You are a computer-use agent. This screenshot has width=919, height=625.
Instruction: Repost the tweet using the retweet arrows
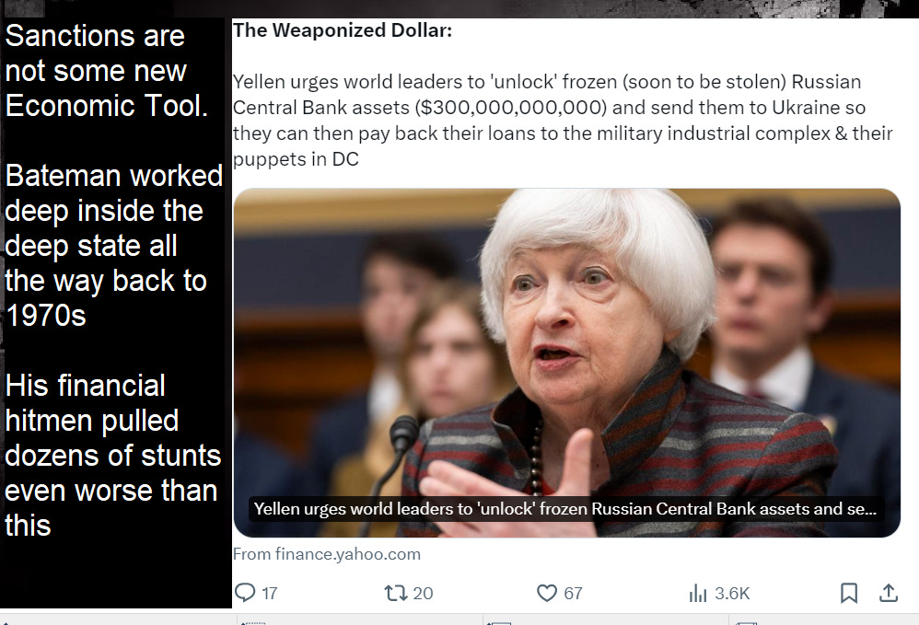pyautogui.click(x=396, y=594)
